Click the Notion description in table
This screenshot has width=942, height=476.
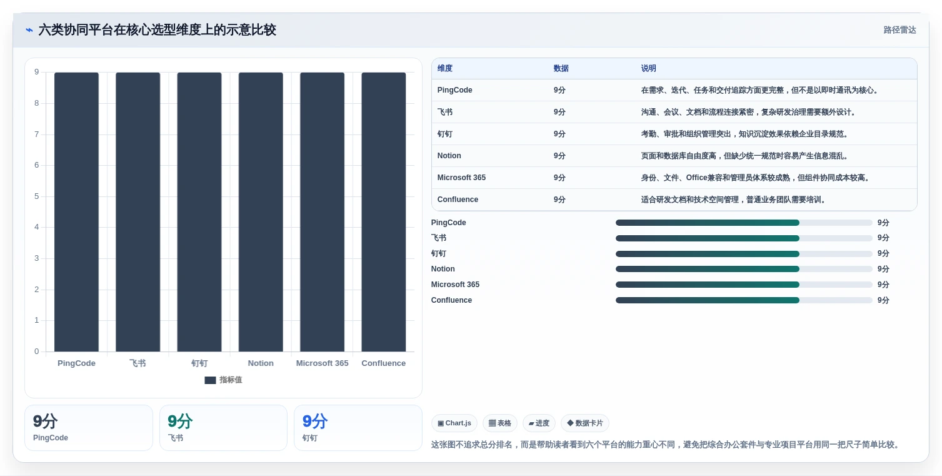745,156
